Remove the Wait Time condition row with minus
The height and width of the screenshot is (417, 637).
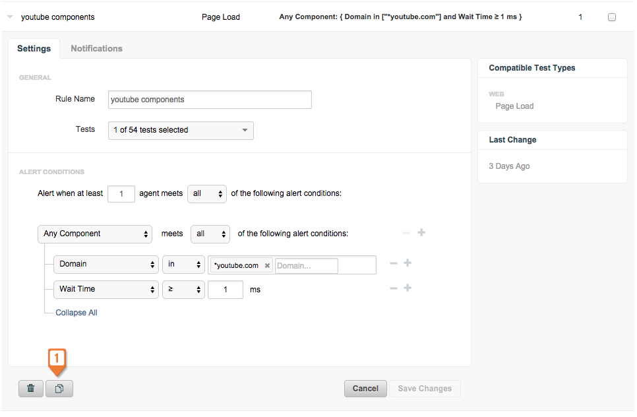[x=393, y=288]
